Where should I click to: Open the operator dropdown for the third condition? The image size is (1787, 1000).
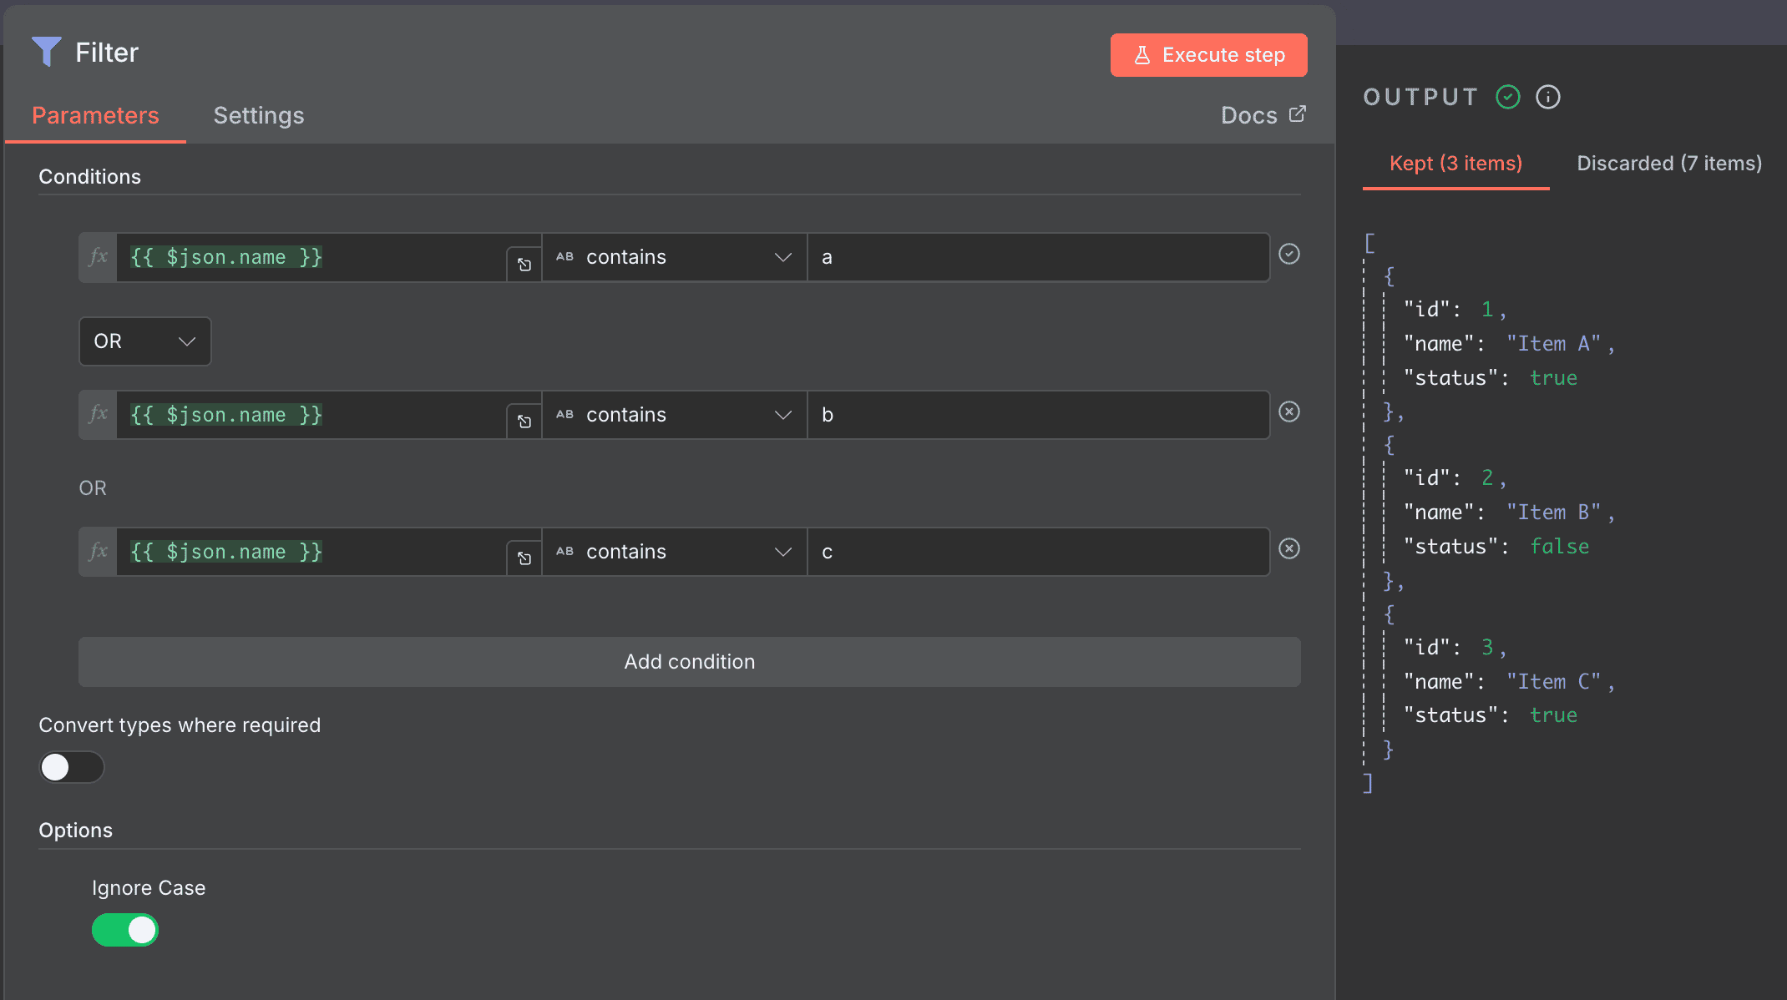tap(675, 551)
